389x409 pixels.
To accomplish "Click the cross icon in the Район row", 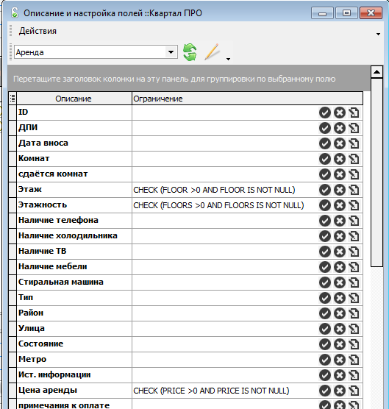I will [340, 313].
